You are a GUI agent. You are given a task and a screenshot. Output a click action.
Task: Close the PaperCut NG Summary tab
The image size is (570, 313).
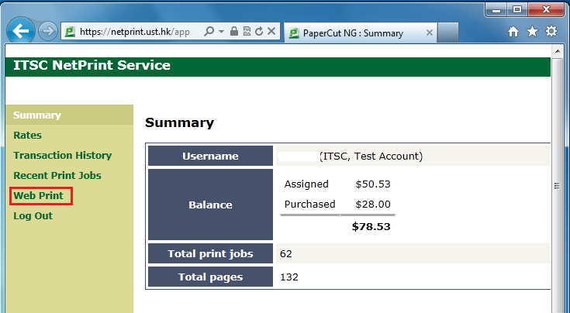[429, 33]
